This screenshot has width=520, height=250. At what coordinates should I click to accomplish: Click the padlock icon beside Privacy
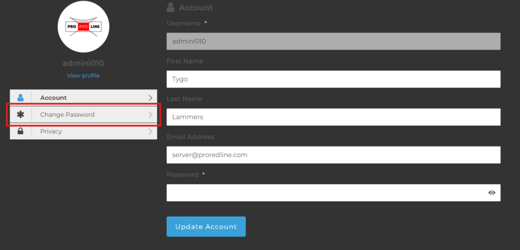20,131
